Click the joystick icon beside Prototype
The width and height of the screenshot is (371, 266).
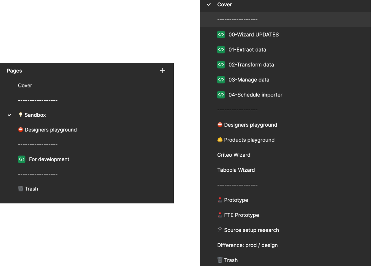coord(220,199)
